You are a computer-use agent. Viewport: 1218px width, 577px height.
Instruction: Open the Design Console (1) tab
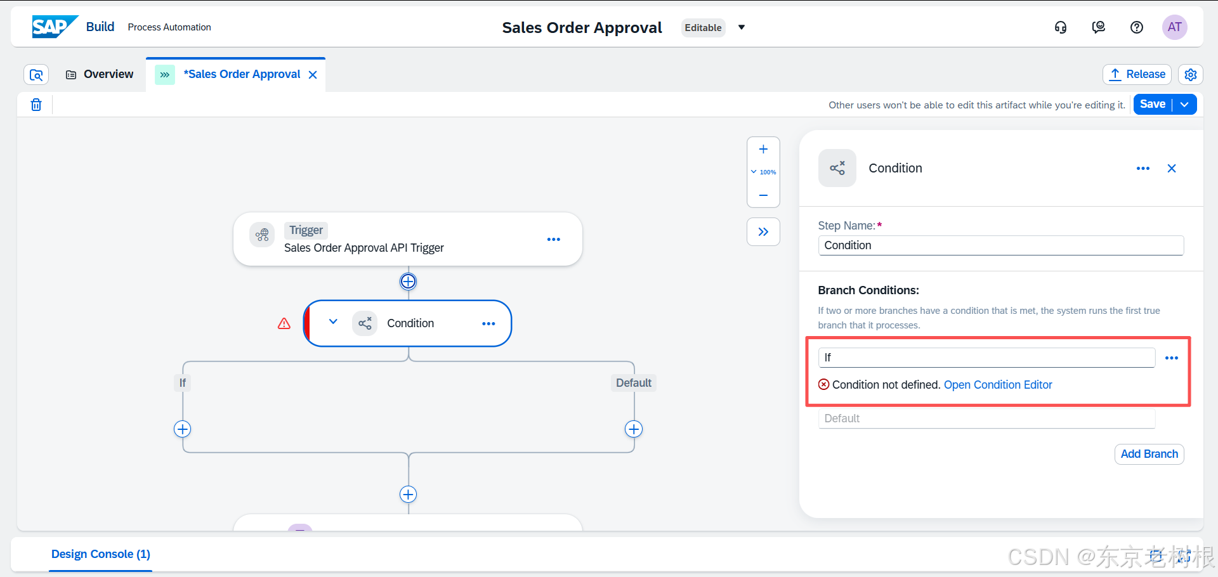(x=101, y=554)
